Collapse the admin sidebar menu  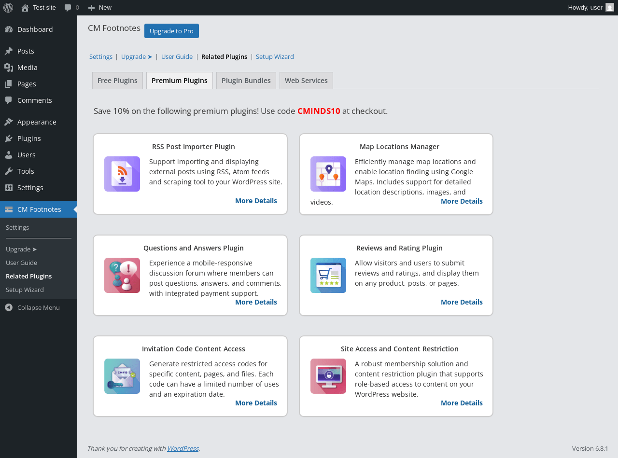(39, 307)
